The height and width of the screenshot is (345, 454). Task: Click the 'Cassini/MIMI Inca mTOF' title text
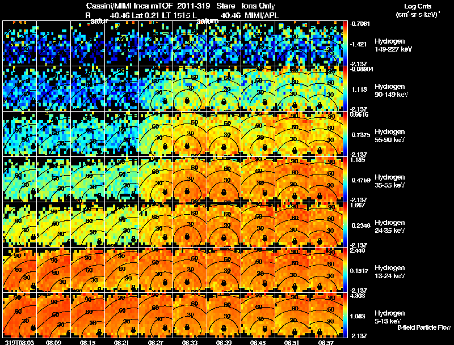pos(129,6)
